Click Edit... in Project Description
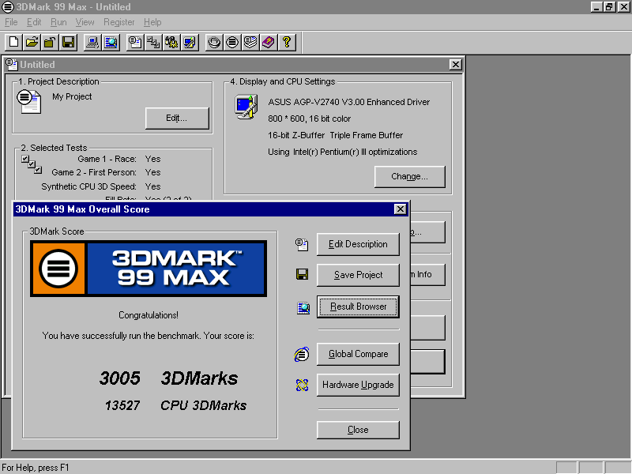 177,118
